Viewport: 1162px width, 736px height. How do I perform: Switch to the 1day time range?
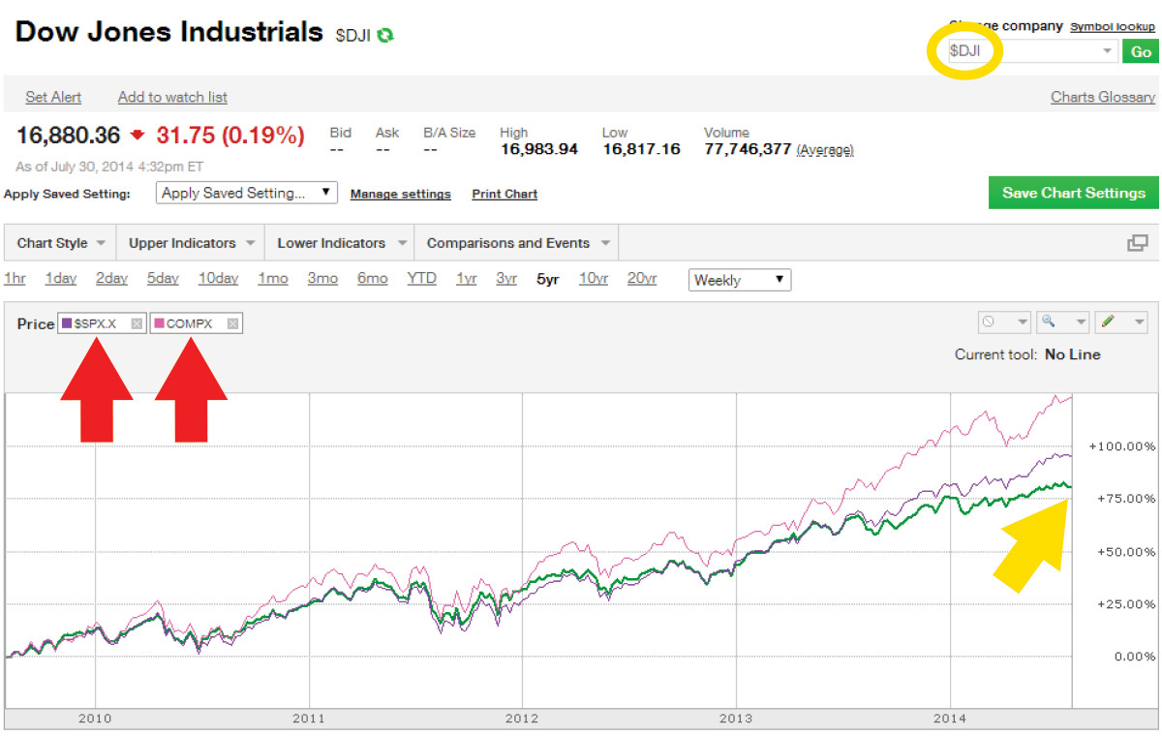point(61,279)
